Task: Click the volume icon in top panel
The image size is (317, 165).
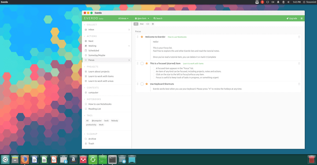Action: (289, 2)
